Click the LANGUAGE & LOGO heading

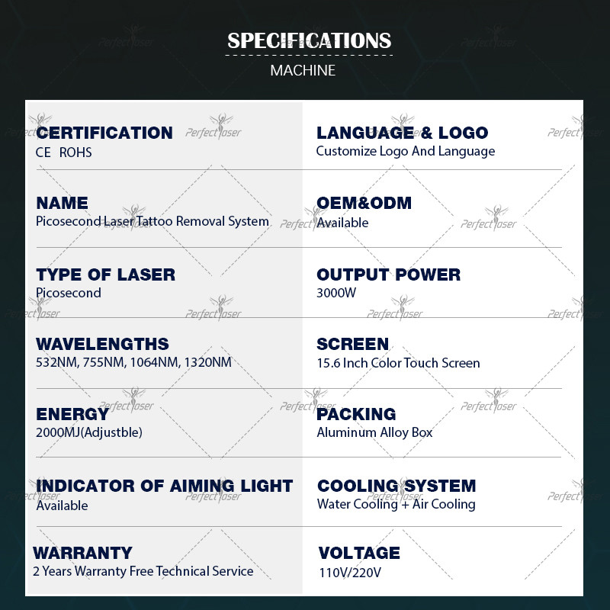pos(403,133)
